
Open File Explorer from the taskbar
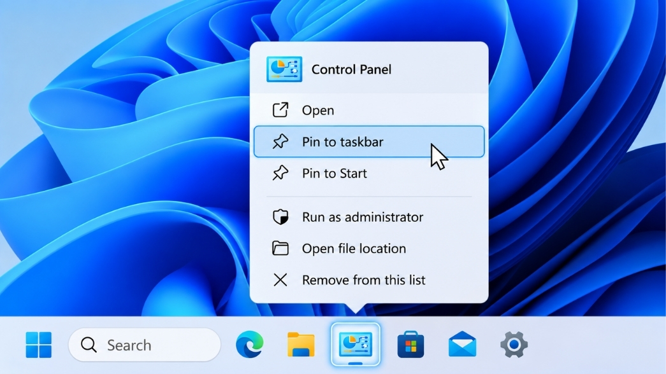click(301, 345)
